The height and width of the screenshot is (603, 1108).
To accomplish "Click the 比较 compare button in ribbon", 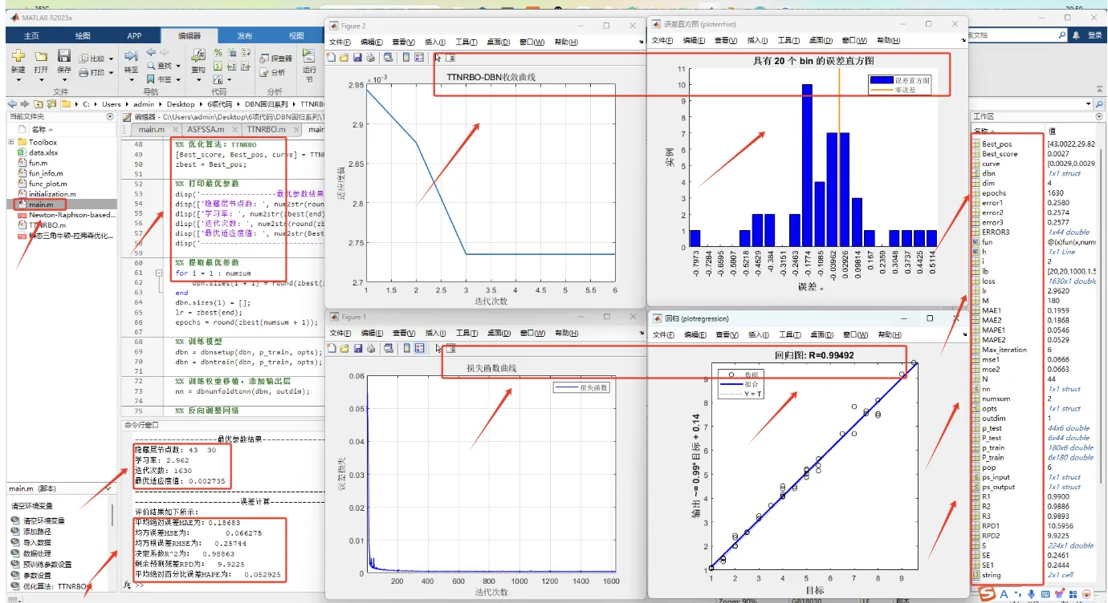I will [x=92, y=59].
